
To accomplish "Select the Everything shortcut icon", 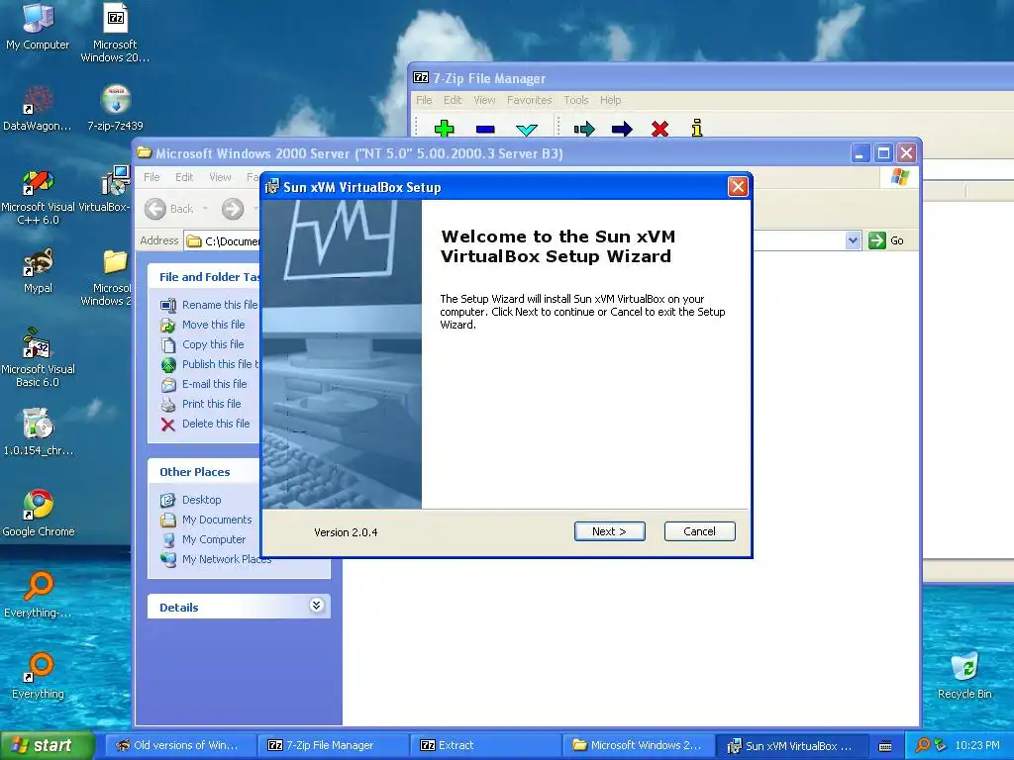I will click(x=38, y=676).
